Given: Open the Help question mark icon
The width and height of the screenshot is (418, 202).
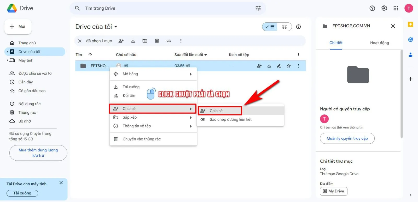Looking at the screenshot, I should (x=372, y=8).
